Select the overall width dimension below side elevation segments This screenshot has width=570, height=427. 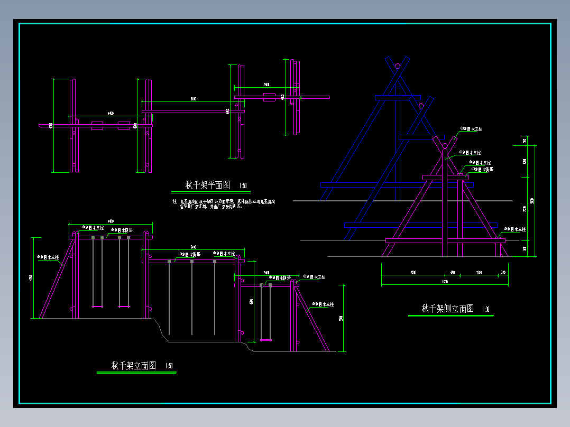(445, 282)
